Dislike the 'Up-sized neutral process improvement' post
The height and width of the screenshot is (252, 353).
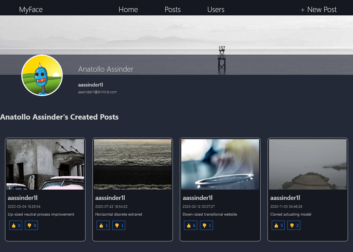[31, 225]
